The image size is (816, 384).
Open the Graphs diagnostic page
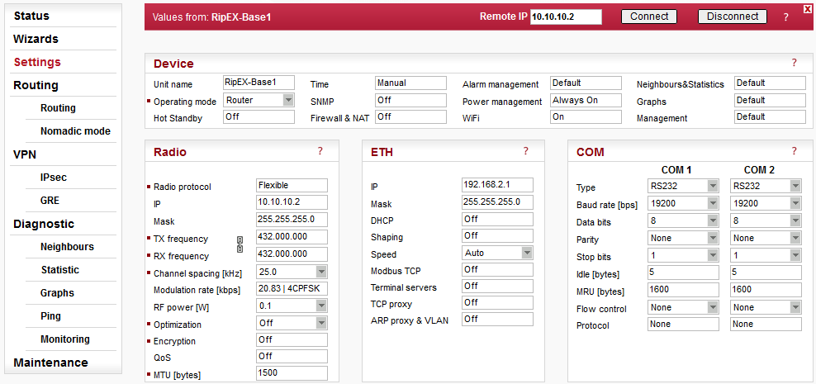pos(57,293)
